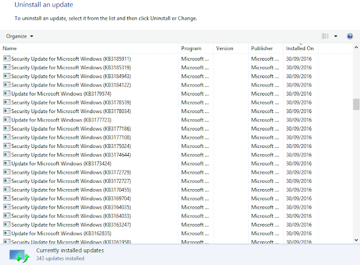This screenshot has height=265, width=360.
Task: Click the icon for update KB3164033
Action: tap(7, 215)
